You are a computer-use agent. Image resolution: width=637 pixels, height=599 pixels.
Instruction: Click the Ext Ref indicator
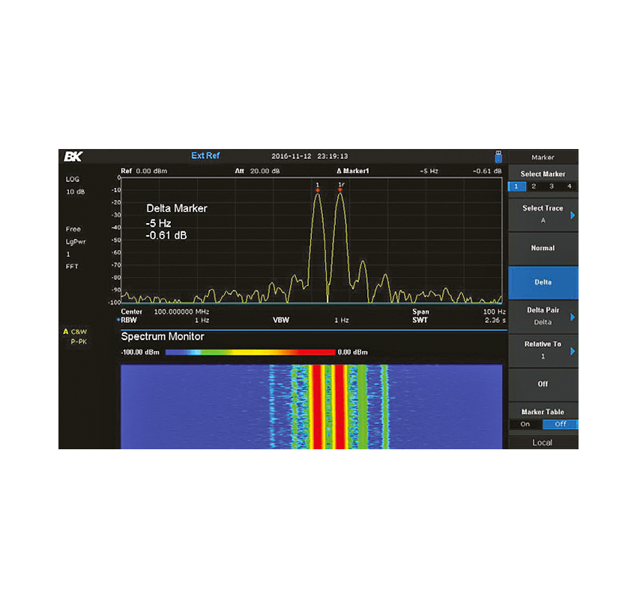click(205, 156)
